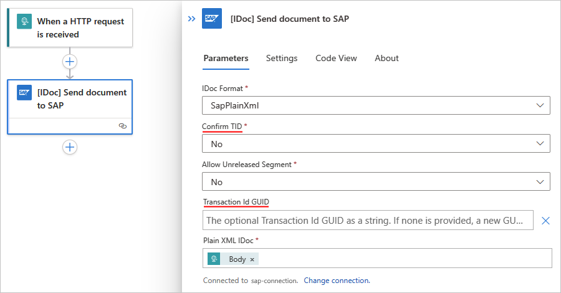This screenshot has width=561, height=293.
Task: Click the HTTP request trigger icon
Action: pyautogui.click(x=24, y=21)
